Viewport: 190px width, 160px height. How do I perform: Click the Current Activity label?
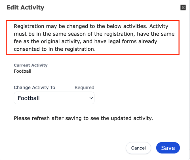(x=31, y=65)
